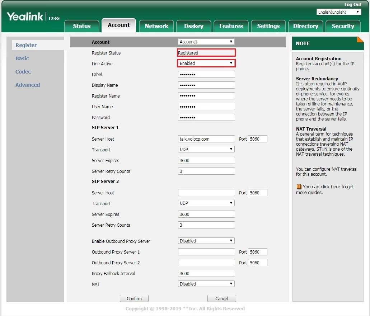Click the Server Redundancy heading
Screen dimensions: 370x316
[317, 79]
